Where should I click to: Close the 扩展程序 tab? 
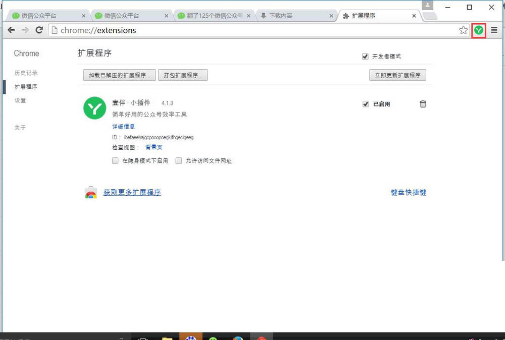click(x=414, y=16)
